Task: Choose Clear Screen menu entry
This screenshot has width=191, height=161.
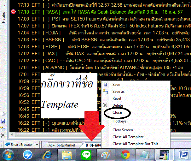Action: point(123,130)
